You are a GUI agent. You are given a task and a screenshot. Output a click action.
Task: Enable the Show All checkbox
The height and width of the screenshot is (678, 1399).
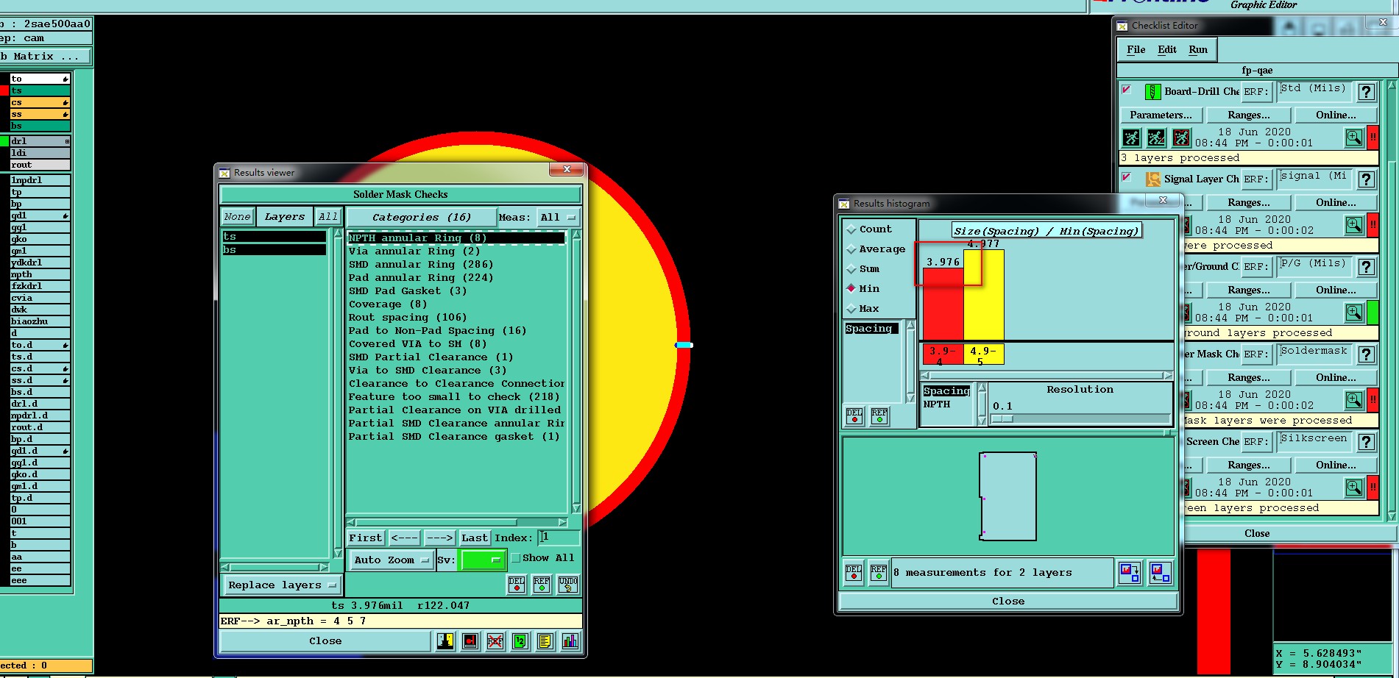pyautogui.click(x=516, y=558)
